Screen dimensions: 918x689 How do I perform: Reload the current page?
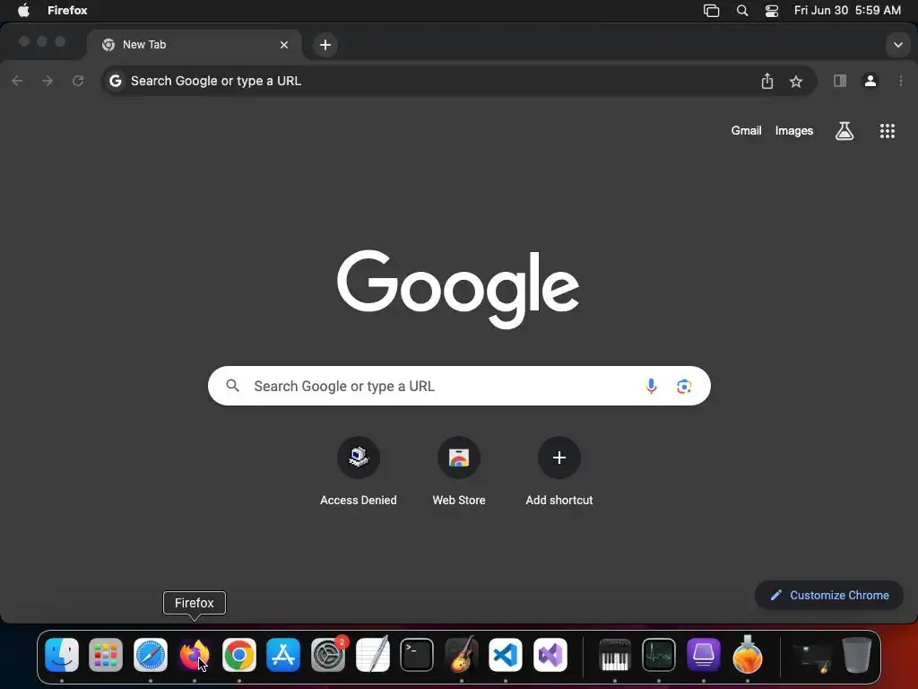(78, 81)
